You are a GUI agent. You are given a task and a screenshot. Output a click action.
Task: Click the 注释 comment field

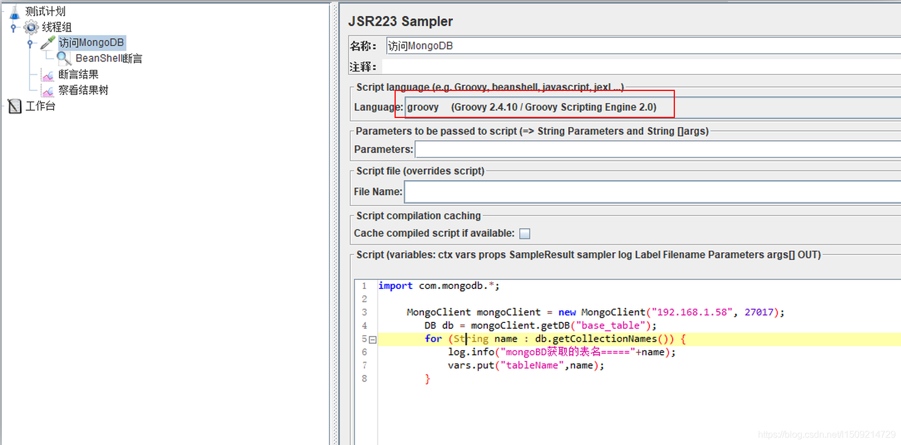(641, 67)
